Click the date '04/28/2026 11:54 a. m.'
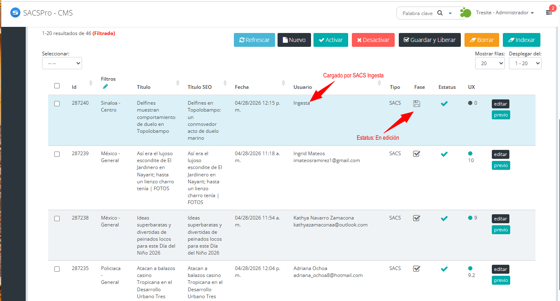 click(x=257, y=221)
